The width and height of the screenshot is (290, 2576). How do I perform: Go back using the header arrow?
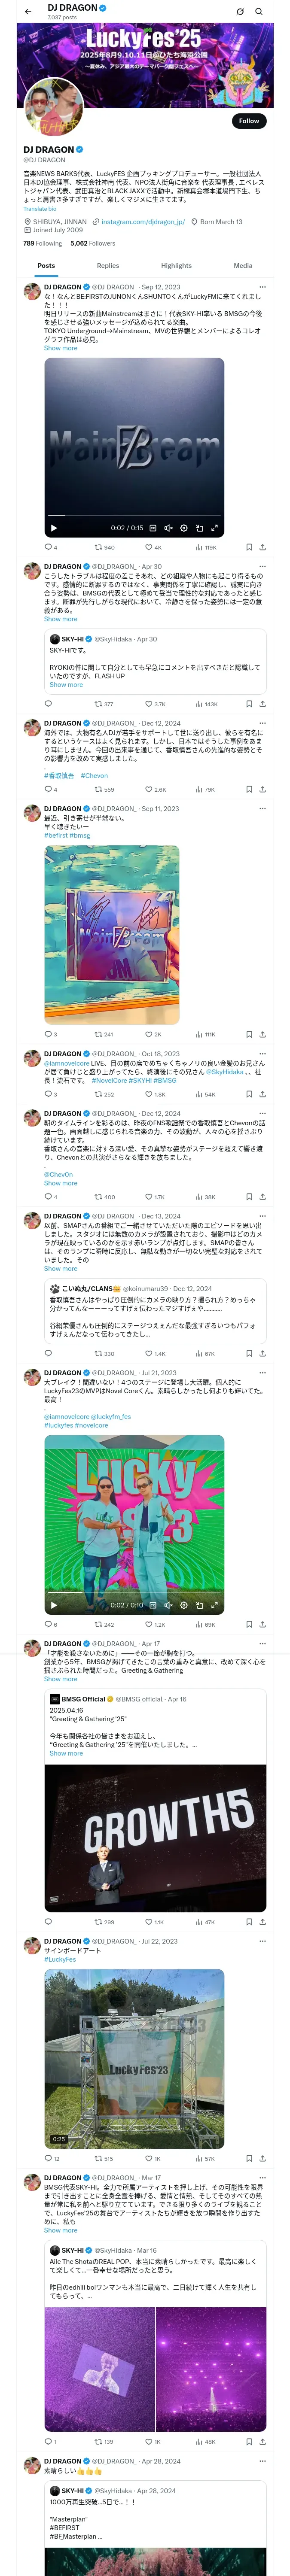(x=28, y=11)
